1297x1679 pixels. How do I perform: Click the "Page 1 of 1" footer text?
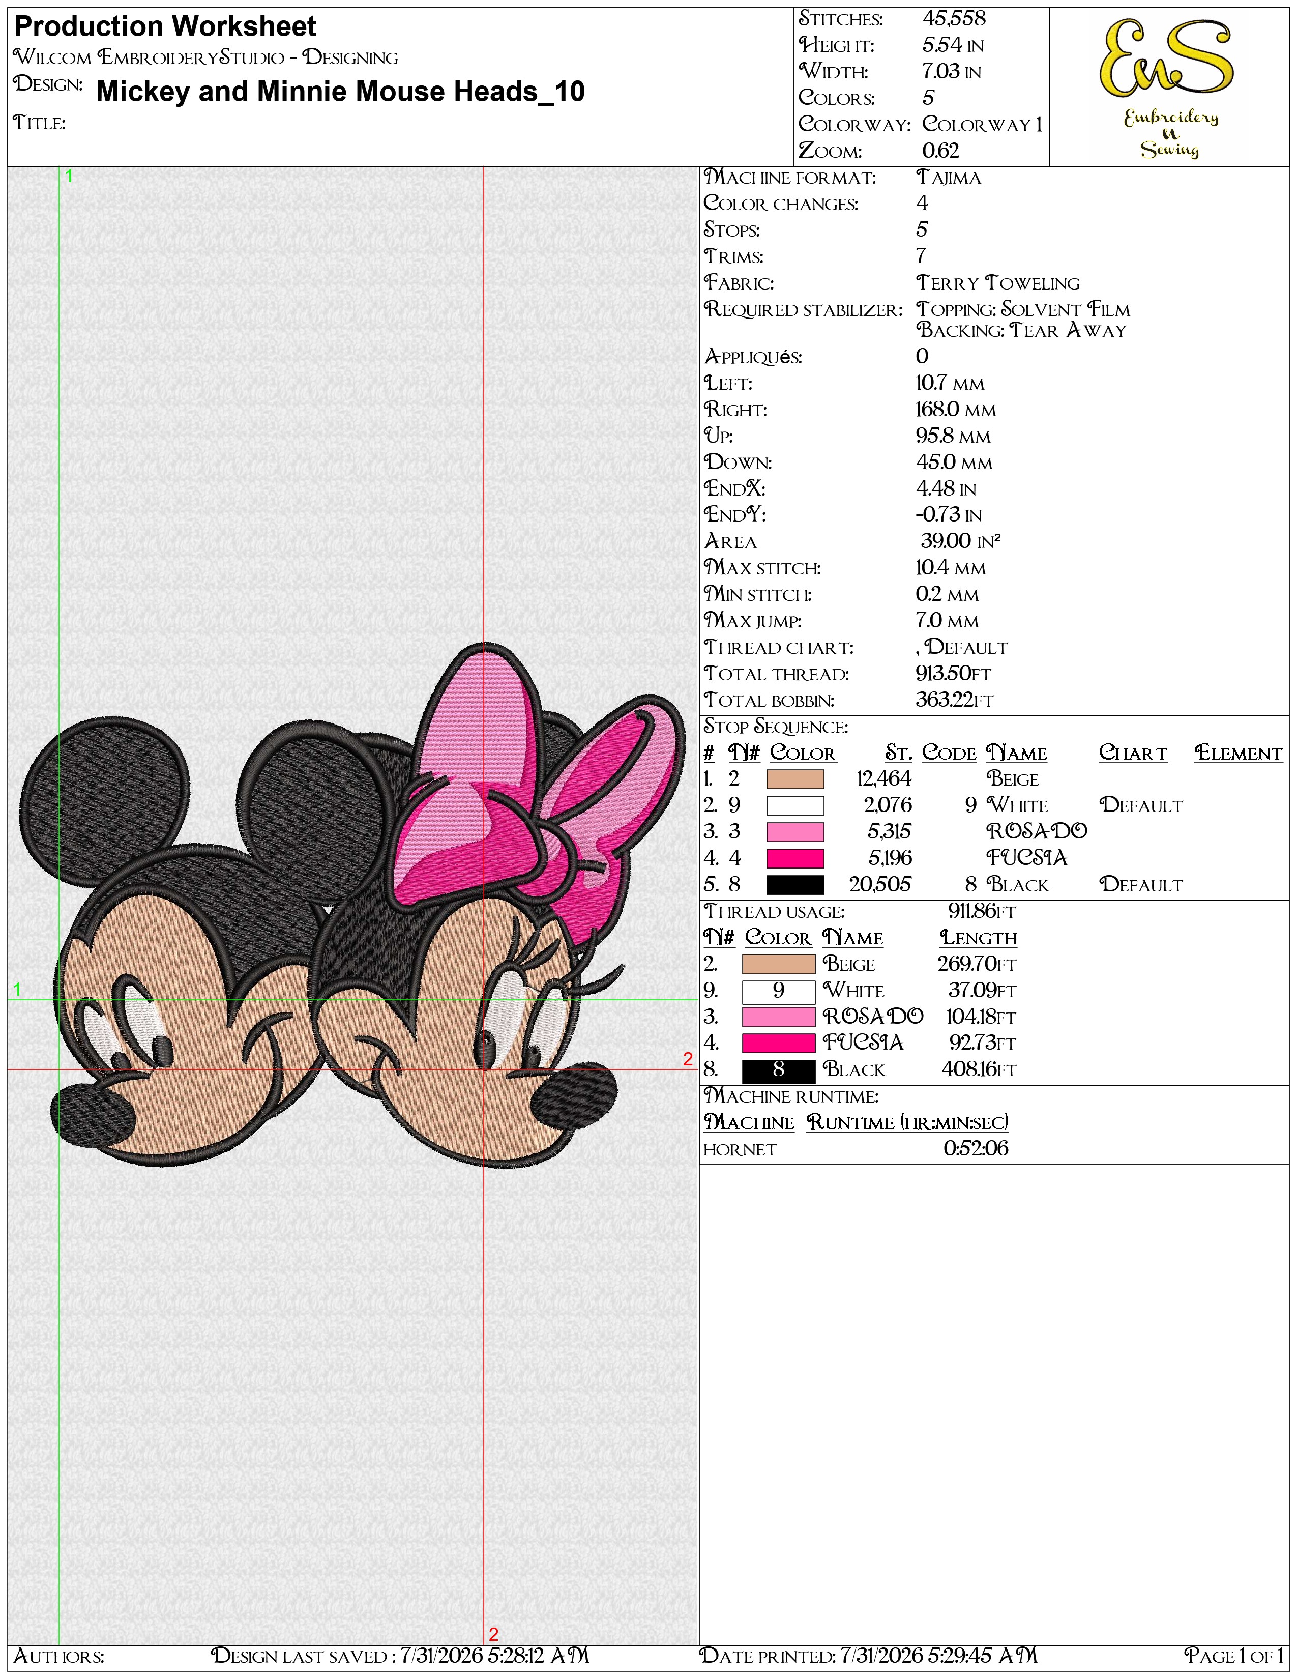[x=1234, y=1655]
